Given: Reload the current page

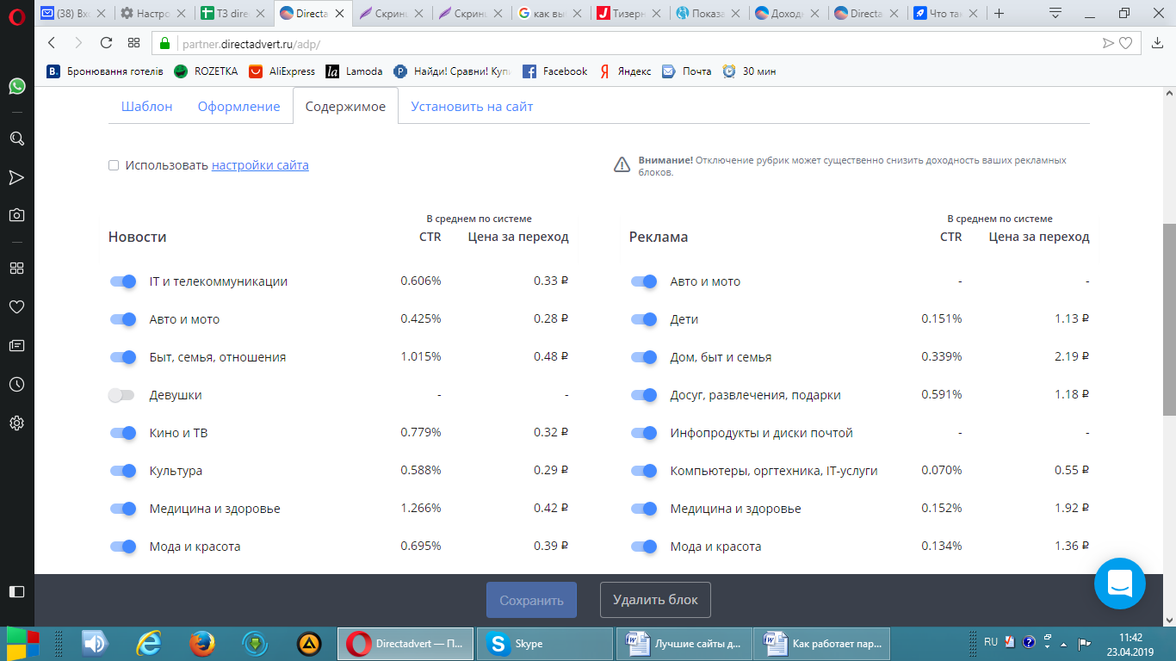Looking at the screenshot, I should tap(106, 43).
